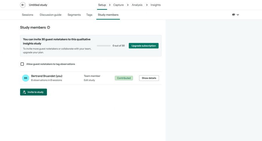Open the Discussion guide tab

pos(51,15)
